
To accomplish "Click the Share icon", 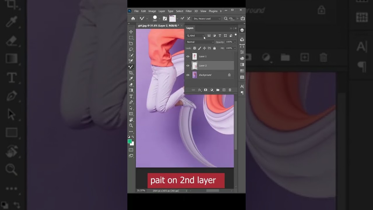I will (242, 18).
